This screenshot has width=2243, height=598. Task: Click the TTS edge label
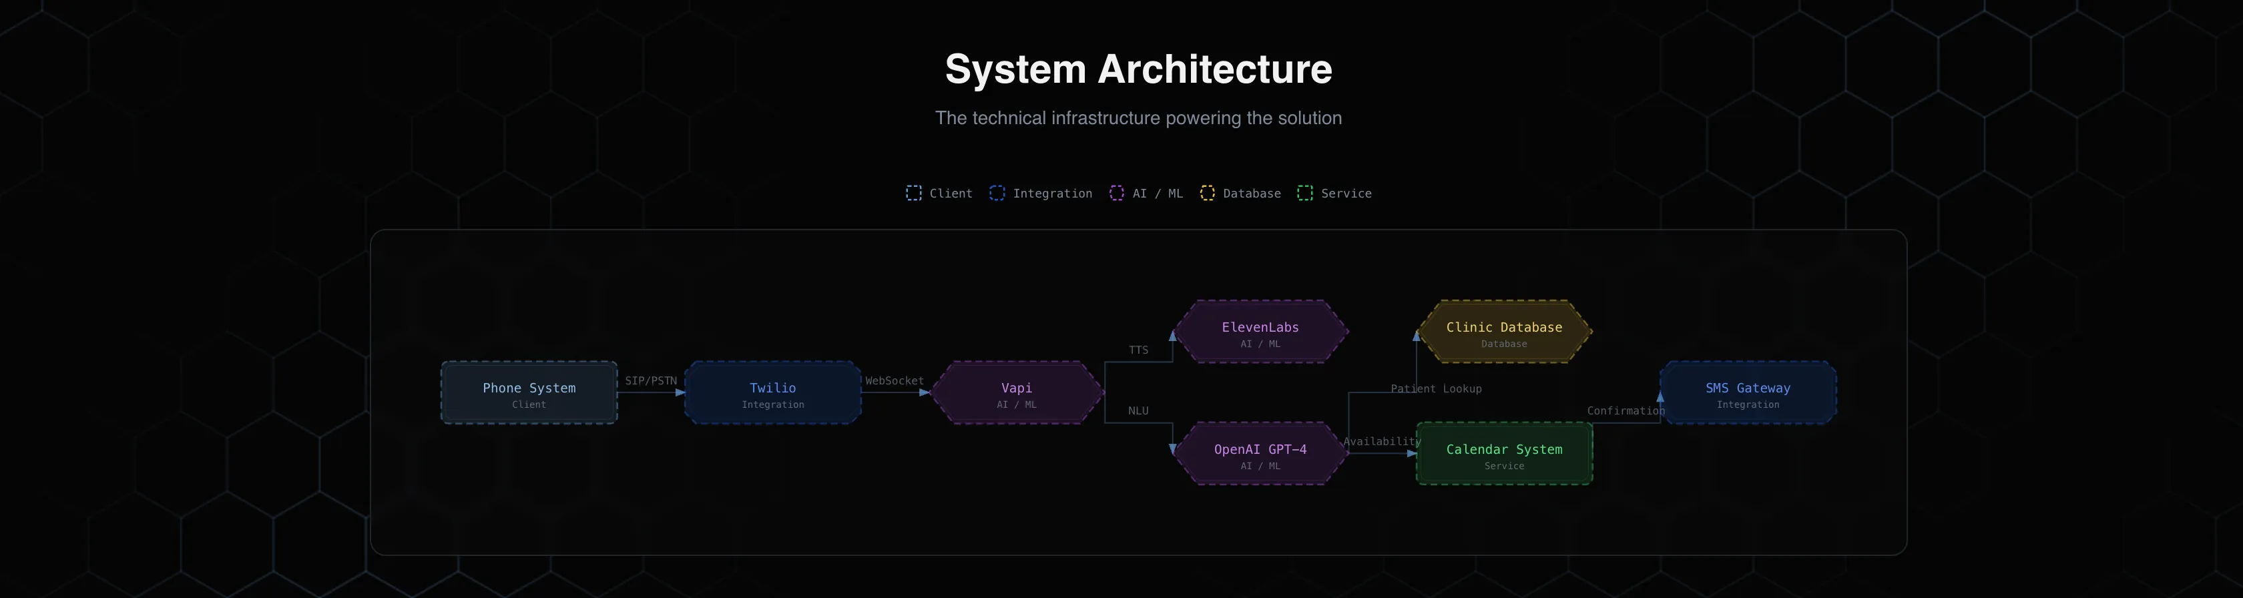[x=1139, y=350]
